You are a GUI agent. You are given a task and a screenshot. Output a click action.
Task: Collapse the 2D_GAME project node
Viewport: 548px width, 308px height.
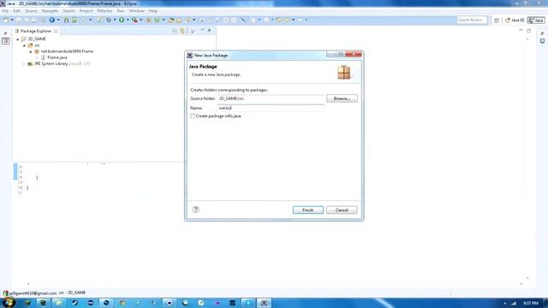pos(18,39)
